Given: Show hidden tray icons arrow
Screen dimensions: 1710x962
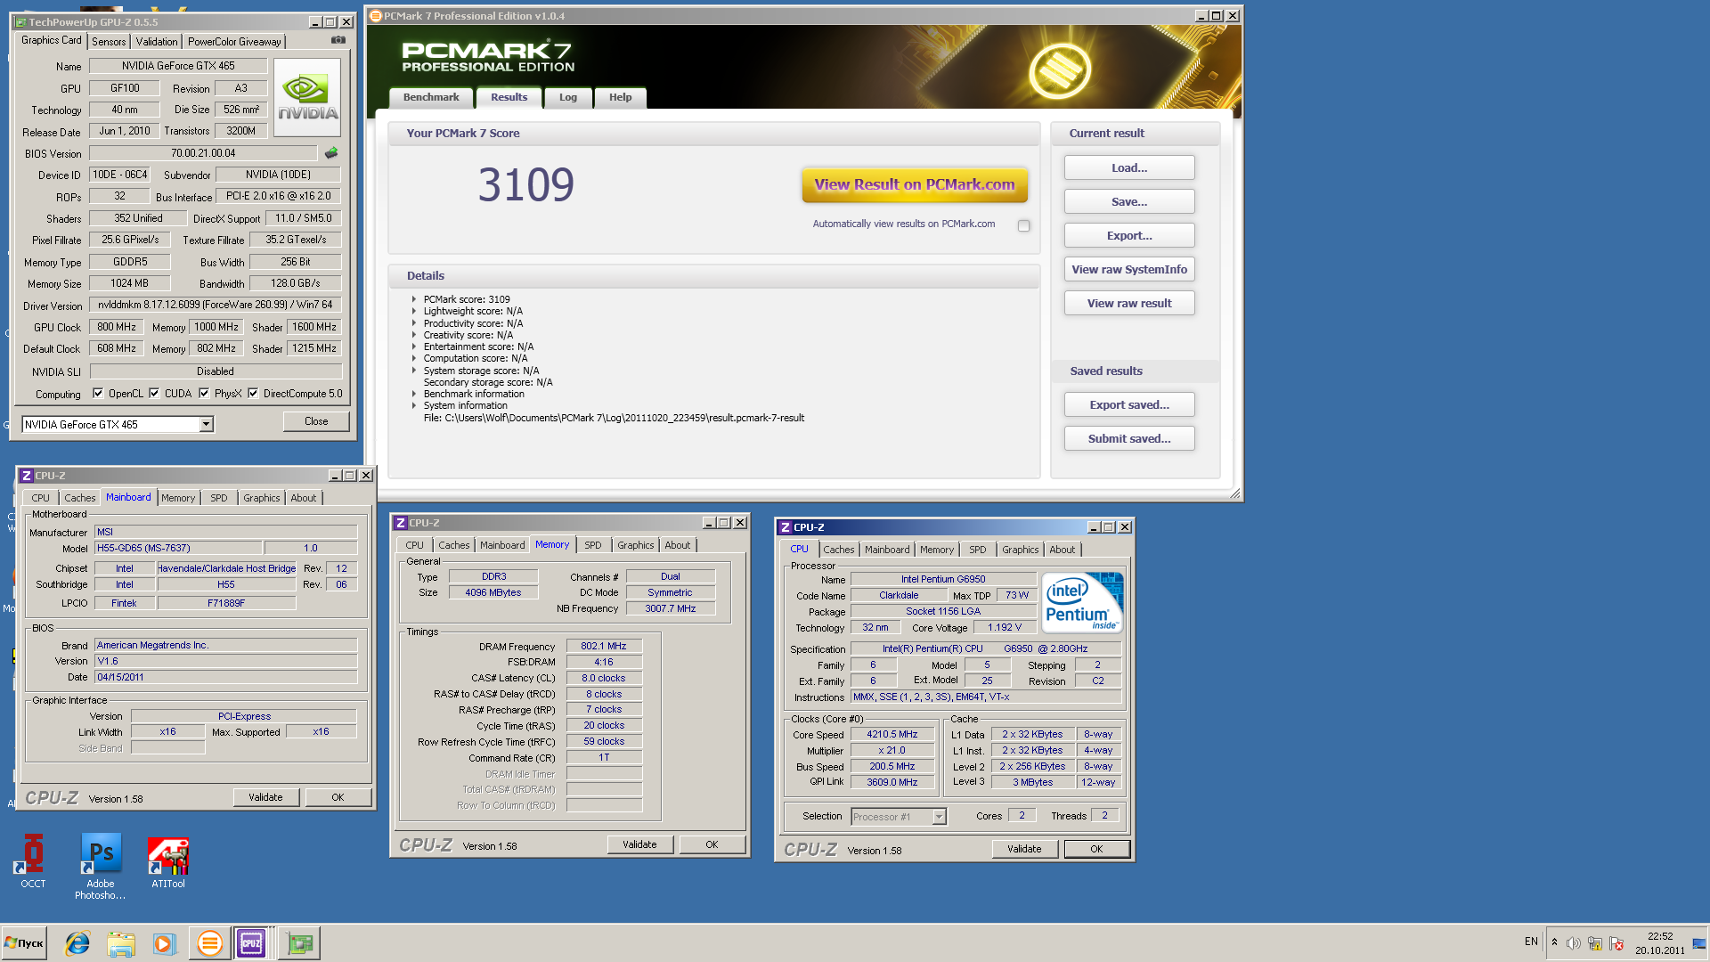Looking at the screenshot, I should [x=1554, y=942].
